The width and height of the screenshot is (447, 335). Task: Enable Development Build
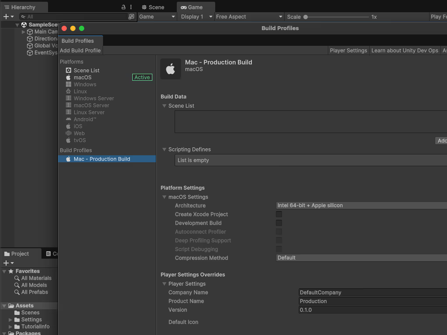(x=279, y=223)
